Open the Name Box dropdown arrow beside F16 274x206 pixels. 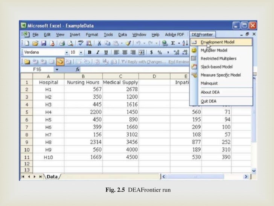pos(57,69)
